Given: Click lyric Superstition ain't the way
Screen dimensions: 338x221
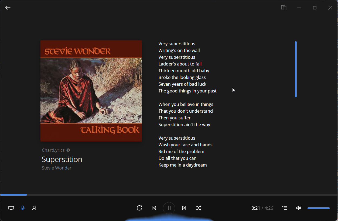Looking at the screenshot, I should (x=184, y=125).
